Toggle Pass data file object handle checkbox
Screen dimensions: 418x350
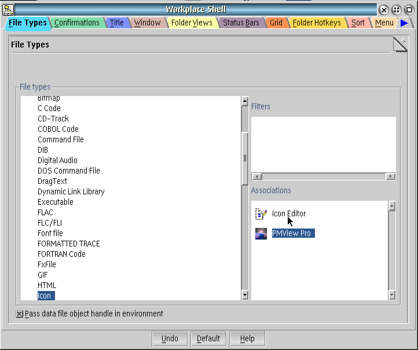coord(20,314)
